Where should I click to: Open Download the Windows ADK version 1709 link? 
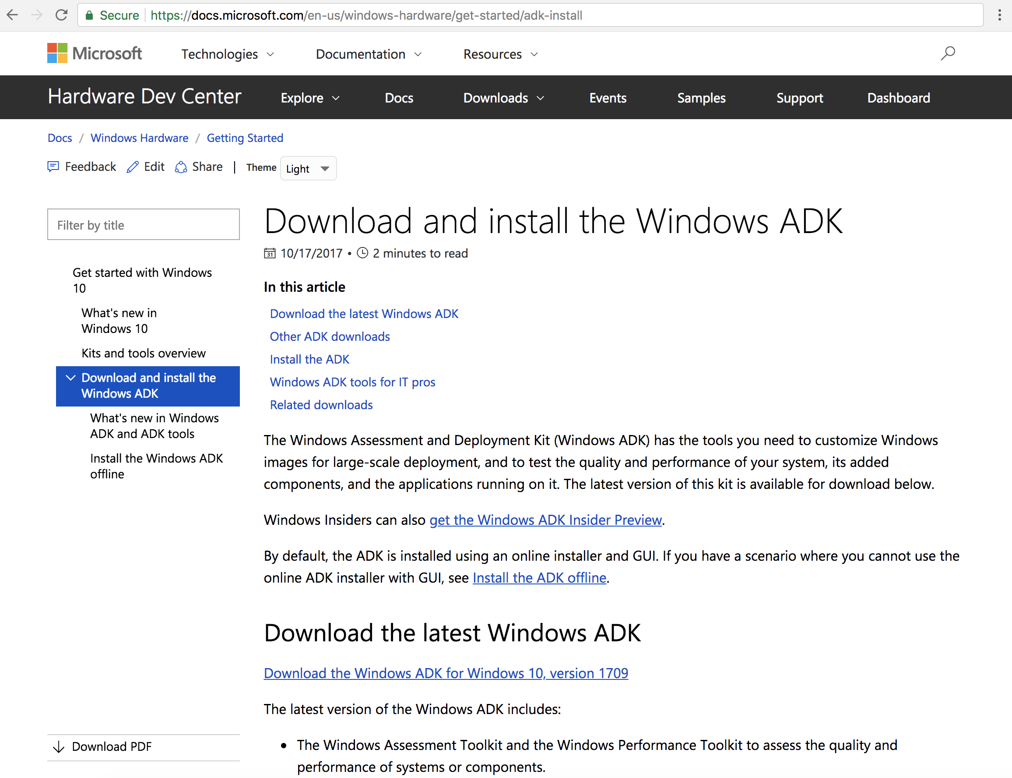tap(445, 673)
